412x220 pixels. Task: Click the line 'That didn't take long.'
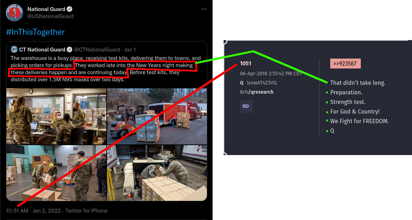(x=358, y=83)
